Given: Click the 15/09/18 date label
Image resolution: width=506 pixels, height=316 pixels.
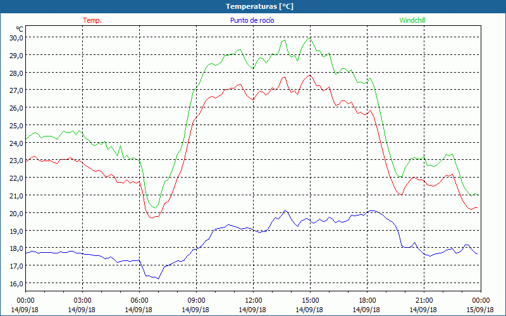Looking at the screenshot, I should point(480,310).
